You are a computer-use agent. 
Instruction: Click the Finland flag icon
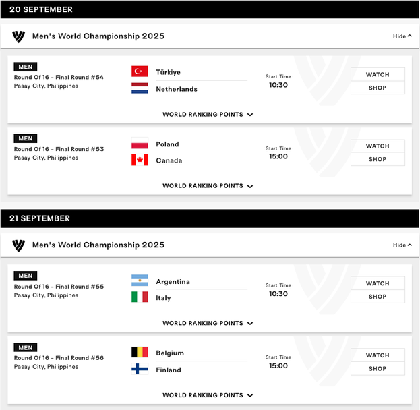click(x=140, y=369)
